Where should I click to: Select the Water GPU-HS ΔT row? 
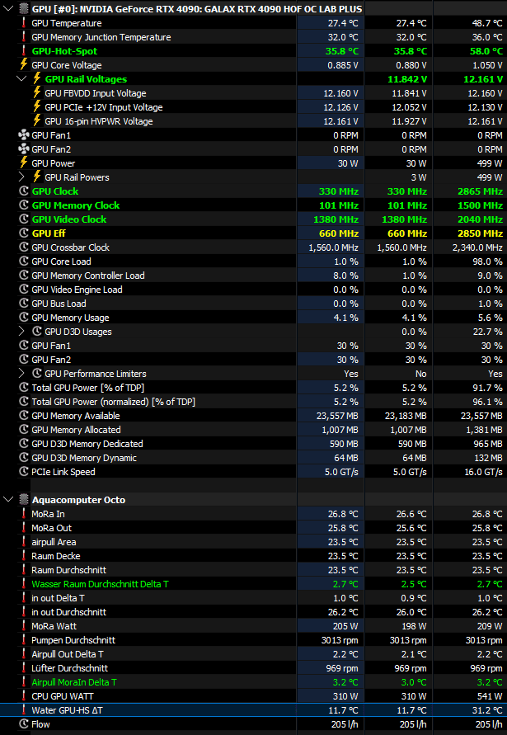pos(254,710)
